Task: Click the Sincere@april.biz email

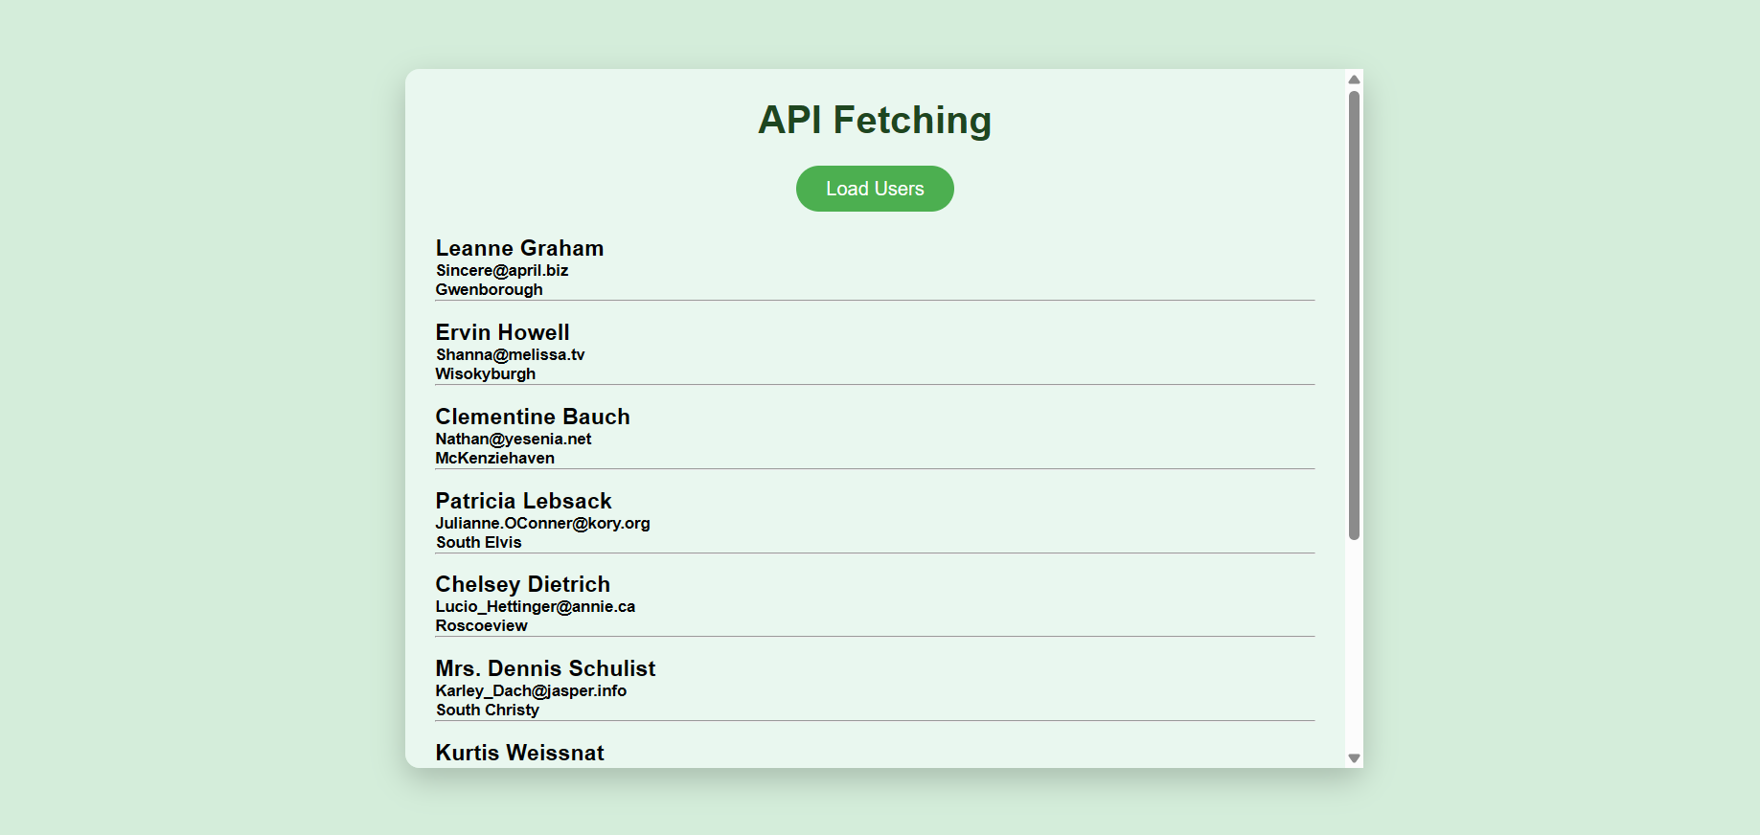Action: point(502,271)
